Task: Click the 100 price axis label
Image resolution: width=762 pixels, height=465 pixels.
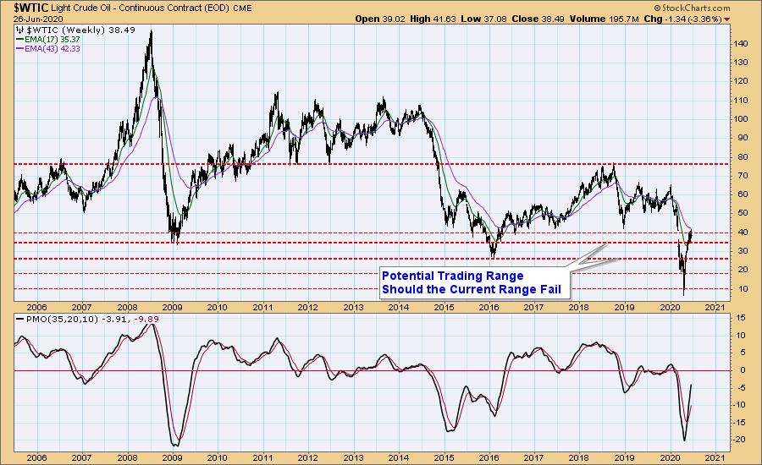Action: 741,119
